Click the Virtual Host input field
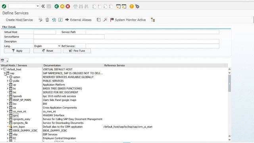Viewport: 254px width, 143px height. point(44,32)
